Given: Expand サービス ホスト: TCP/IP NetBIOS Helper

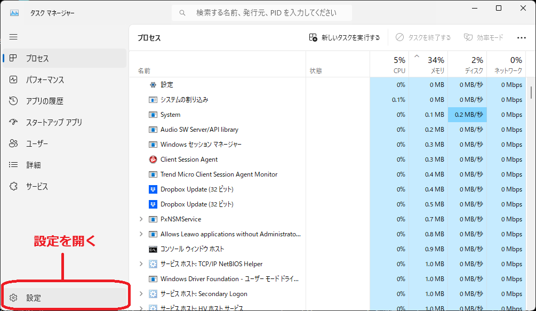Looking at the screenshot, I should (x=140, y=264).
